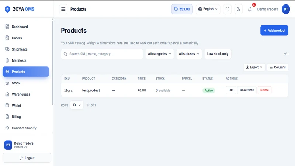Open the Columns chooser
The height and width of the screenshot is (166, 295).
pos(278,67)
